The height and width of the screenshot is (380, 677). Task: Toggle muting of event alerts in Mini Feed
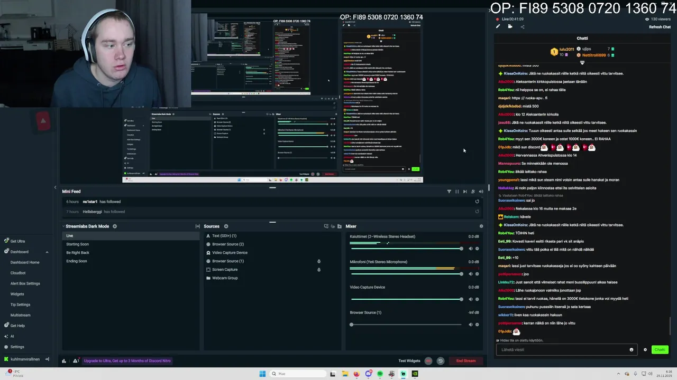[473, 192]
